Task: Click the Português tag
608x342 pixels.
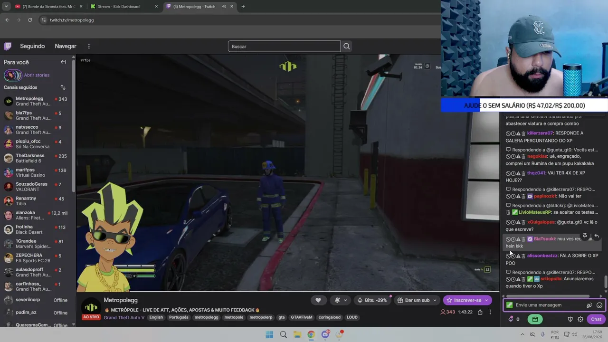Action: click(179, 317)
